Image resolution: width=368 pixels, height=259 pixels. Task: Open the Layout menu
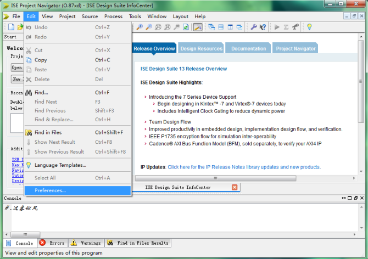pyautogui.click(x=181, y=16)
